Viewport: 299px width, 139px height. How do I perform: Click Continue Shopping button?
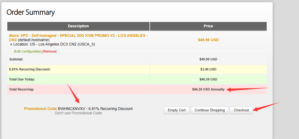pos(210,110)
